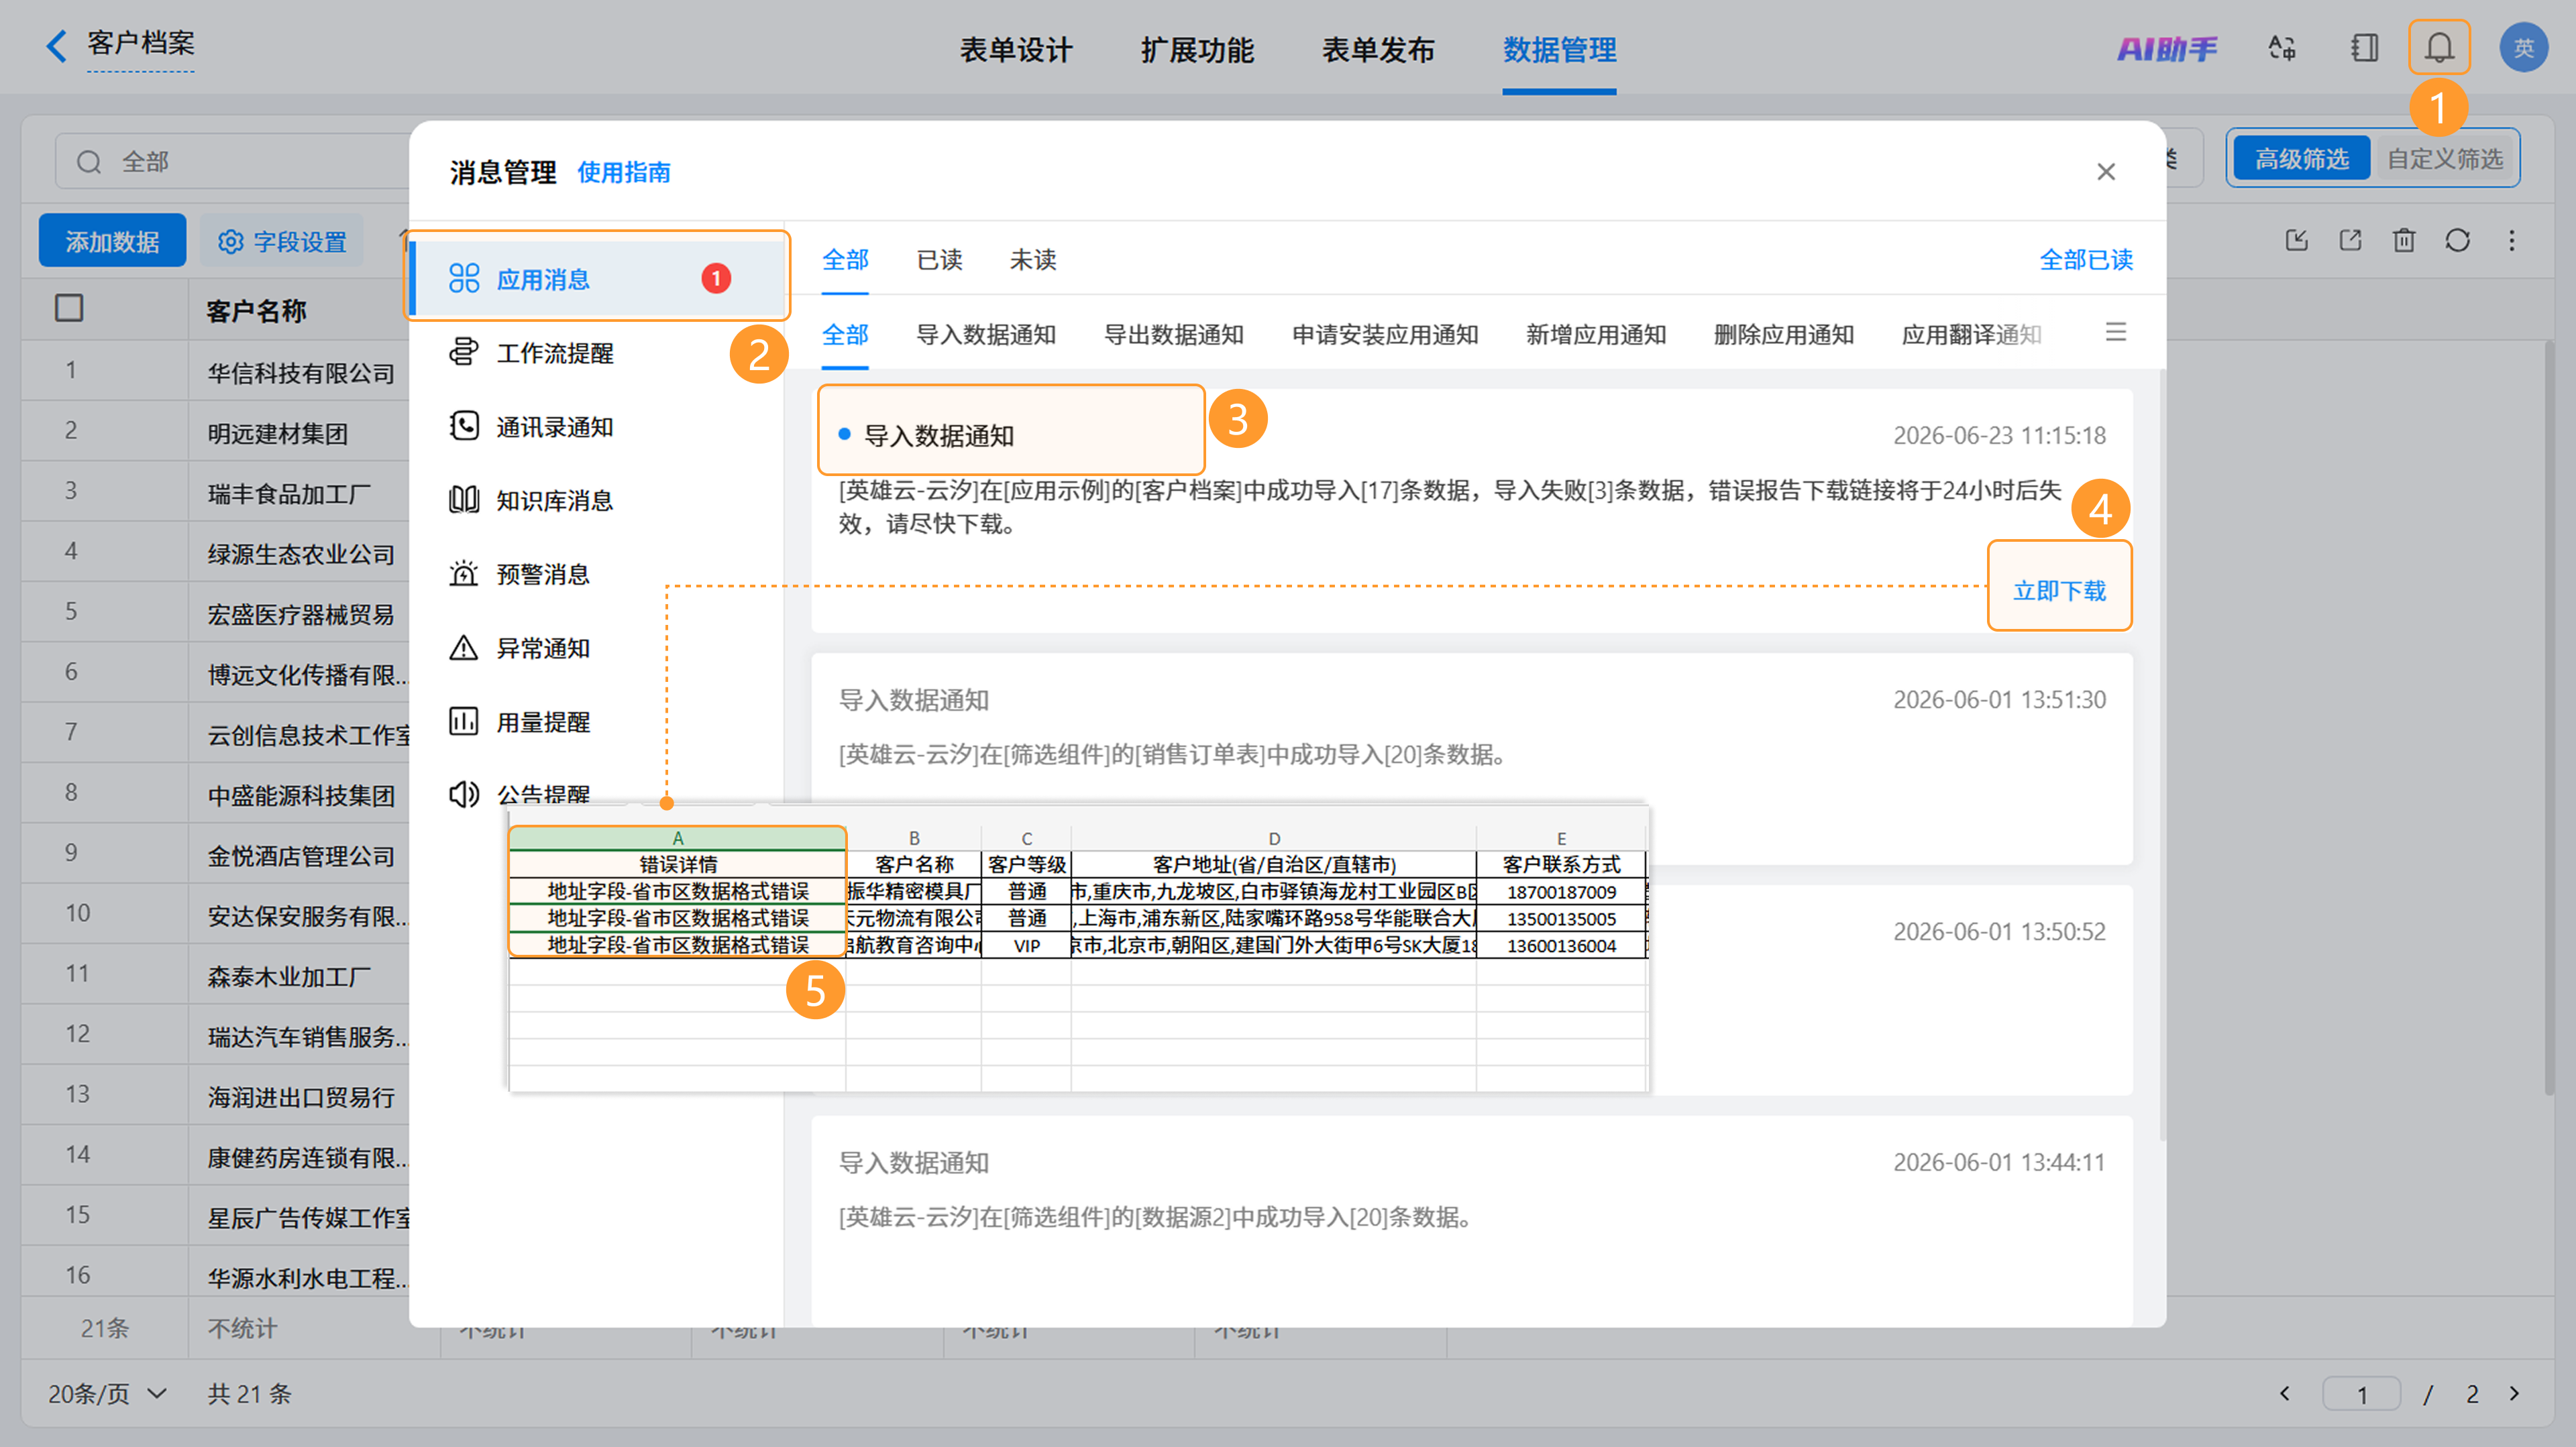Filter by 导入数据通知 type tab
2576x1447 pixels.
[x=986, y=335]
